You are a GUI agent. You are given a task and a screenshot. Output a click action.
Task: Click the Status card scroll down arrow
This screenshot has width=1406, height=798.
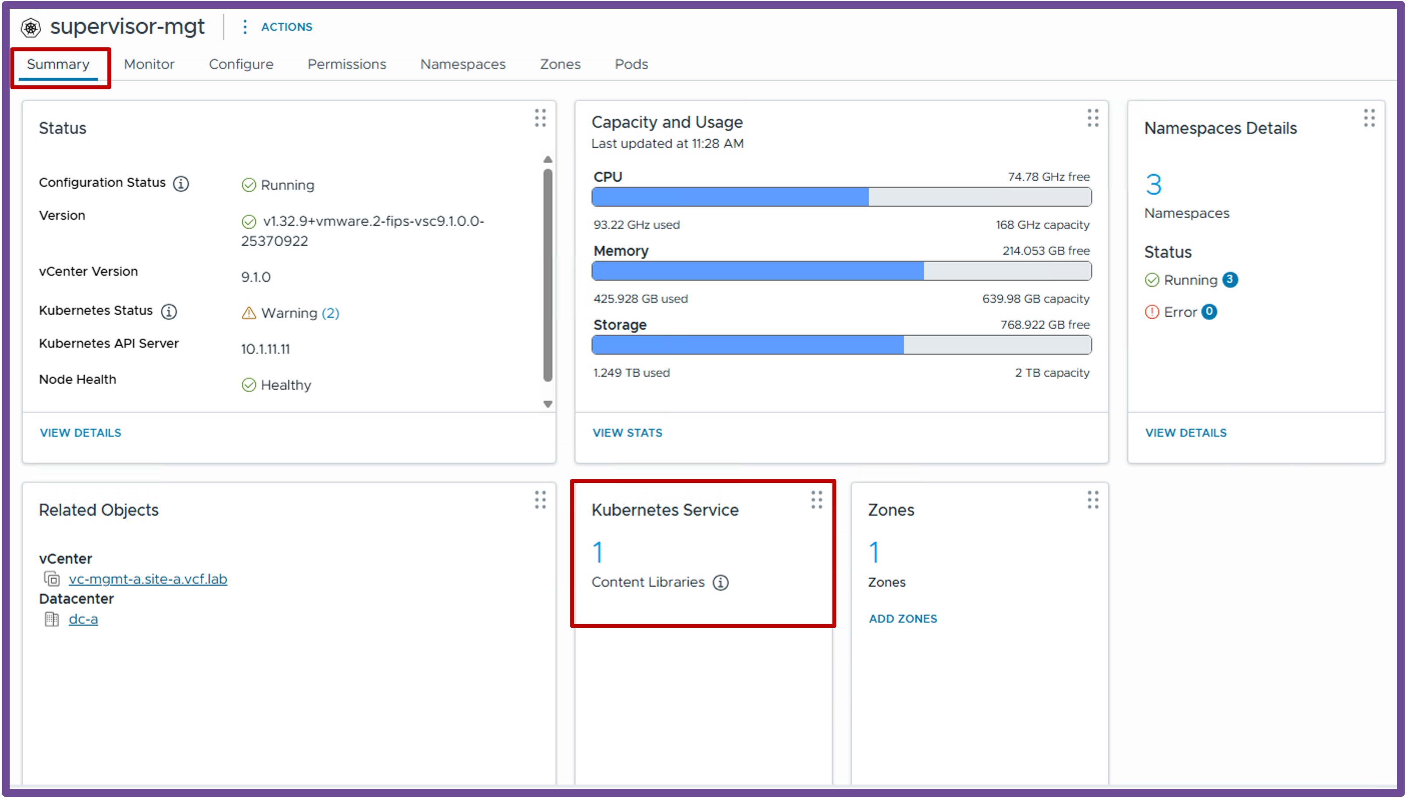pyautogui.click(x=548, y=404)
